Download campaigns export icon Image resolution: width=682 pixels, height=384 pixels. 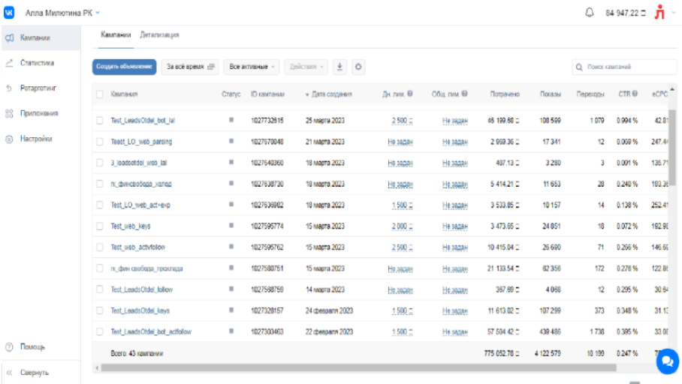tap(339, 67)
